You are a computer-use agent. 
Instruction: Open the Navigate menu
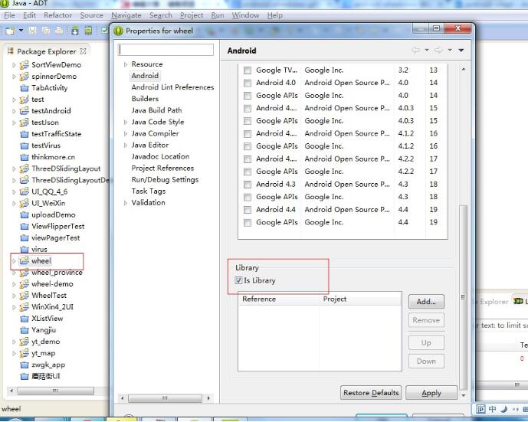(x=126, y=15)
